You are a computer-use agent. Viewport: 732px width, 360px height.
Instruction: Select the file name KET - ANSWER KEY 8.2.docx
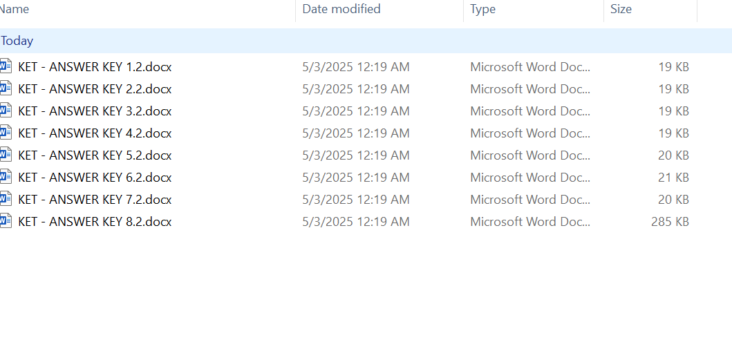tap(95, 222)
